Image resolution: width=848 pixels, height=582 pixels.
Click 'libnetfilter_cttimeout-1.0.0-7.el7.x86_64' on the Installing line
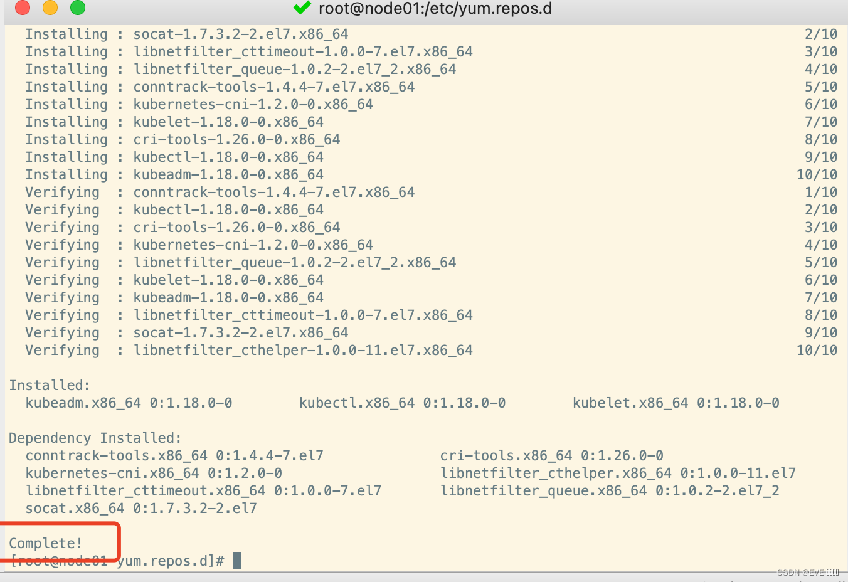[x=303, y=52]
